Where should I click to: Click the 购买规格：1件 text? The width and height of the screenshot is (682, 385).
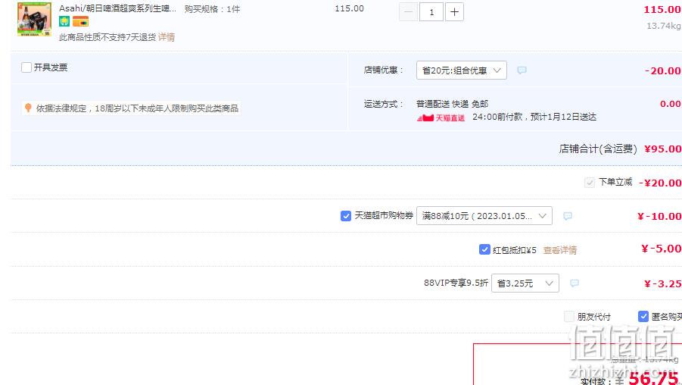212,9
